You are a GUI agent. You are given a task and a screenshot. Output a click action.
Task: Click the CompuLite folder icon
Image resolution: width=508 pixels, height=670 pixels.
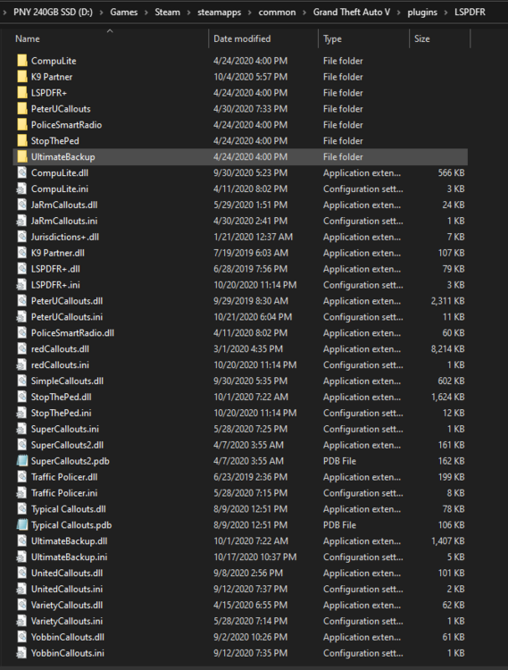coord(22,61)
